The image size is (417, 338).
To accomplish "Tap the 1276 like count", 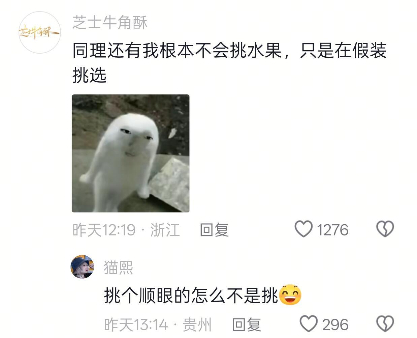I will point(332,230).
